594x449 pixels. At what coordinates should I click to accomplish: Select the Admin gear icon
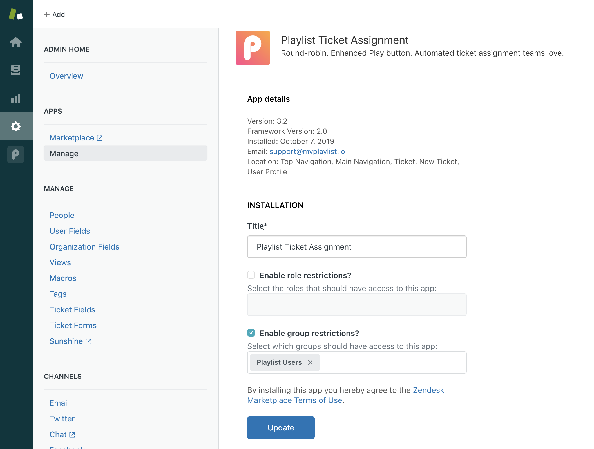(x=16, y=126)
